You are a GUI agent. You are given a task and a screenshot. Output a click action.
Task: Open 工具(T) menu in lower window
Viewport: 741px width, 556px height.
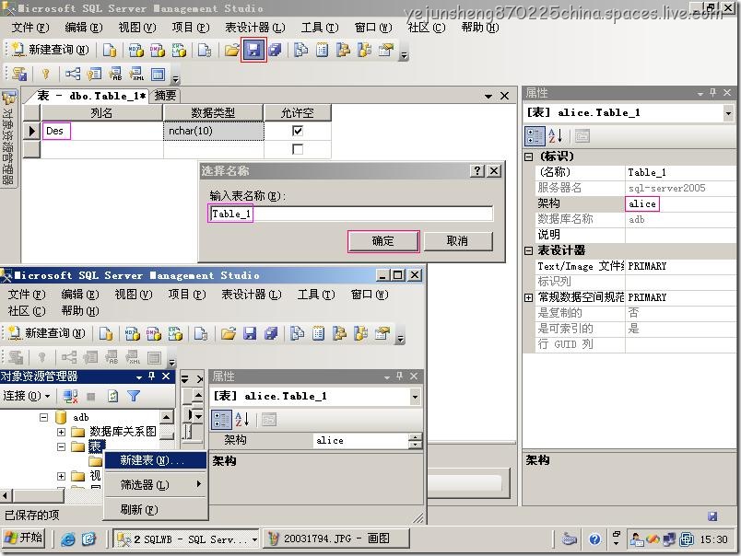click(x=316, y=295)
